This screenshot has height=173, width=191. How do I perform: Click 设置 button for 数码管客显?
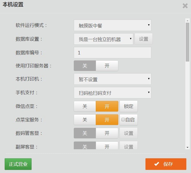point(129,133)
